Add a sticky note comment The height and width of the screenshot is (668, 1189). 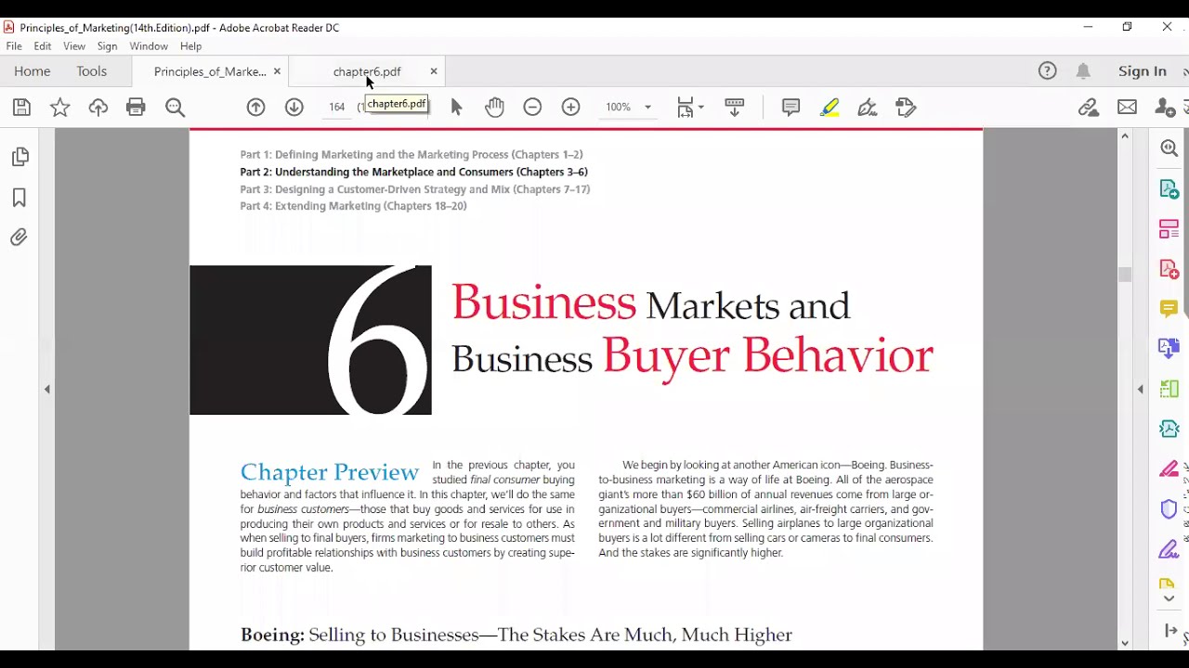(x=791, y=108)
